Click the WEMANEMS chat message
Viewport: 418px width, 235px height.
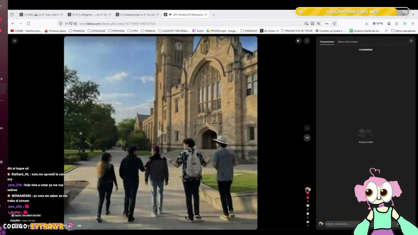37,198
